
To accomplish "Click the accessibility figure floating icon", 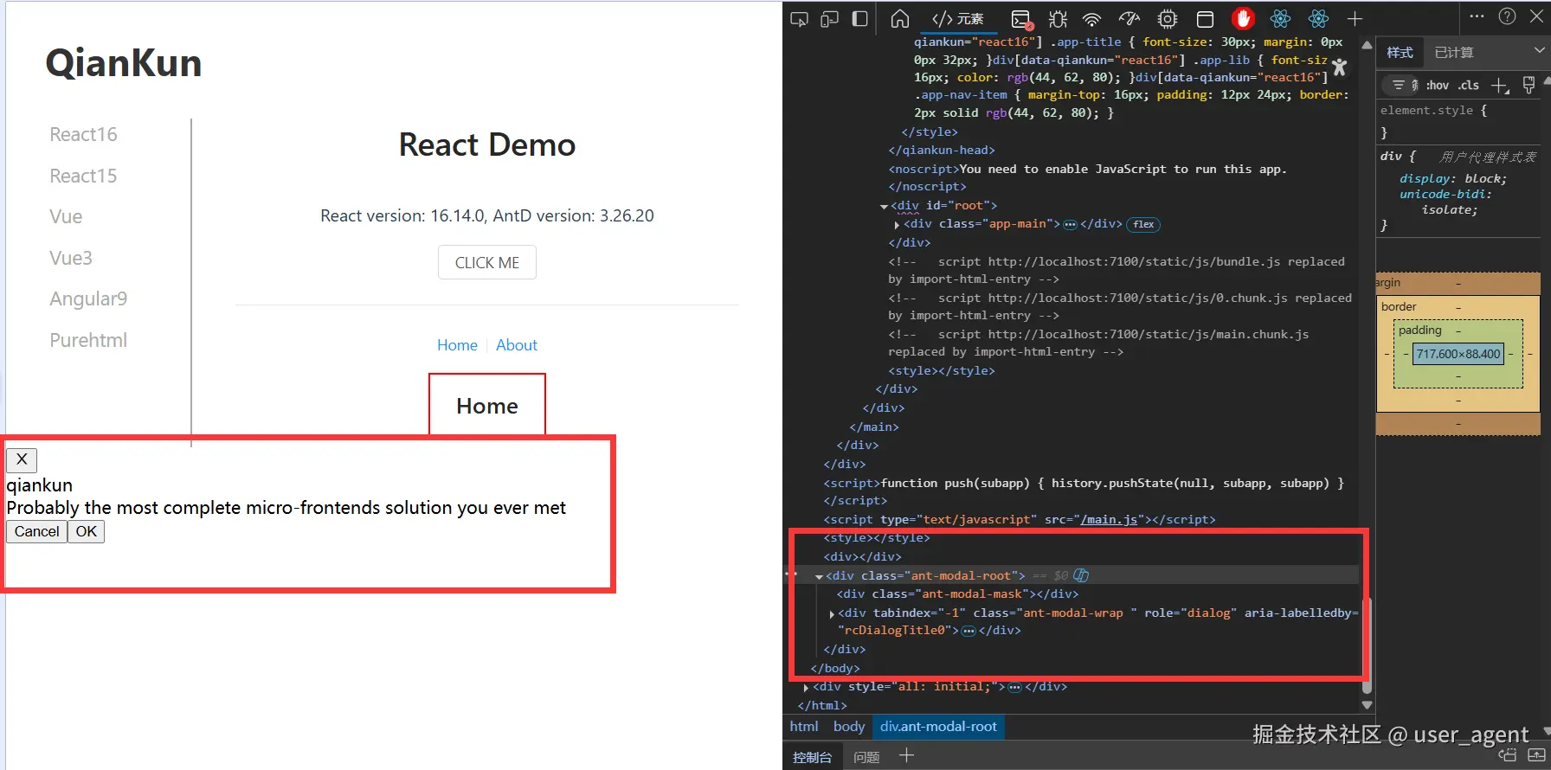I will coord(1340,67).
